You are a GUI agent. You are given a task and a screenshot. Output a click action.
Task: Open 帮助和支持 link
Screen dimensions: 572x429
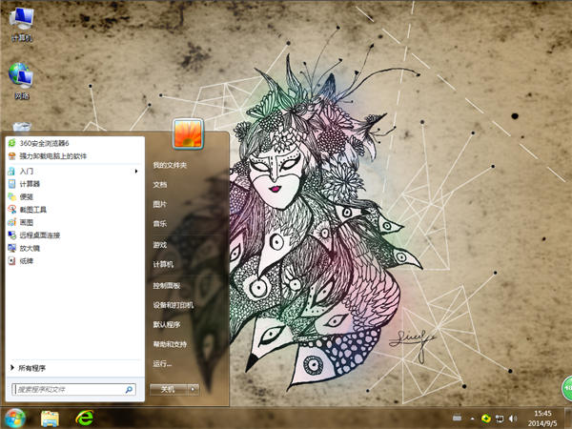[x=170, y=343]
